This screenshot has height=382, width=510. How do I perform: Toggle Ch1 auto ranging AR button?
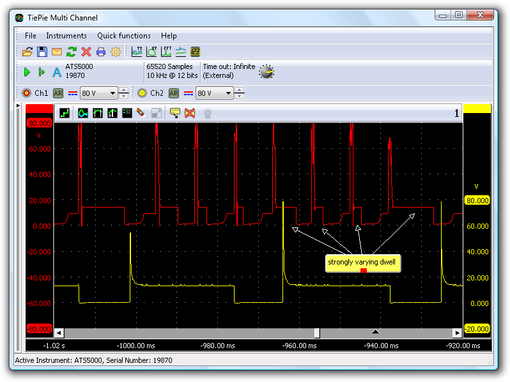[x=58, y=93]
